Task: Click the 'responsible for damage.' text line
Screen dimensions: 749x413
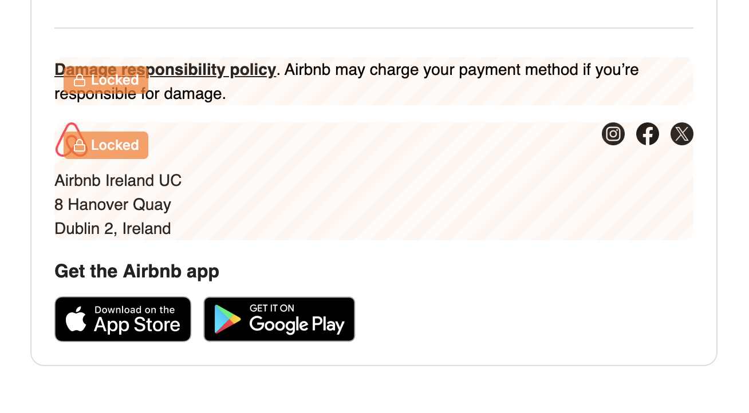Action: pos(183,94)
